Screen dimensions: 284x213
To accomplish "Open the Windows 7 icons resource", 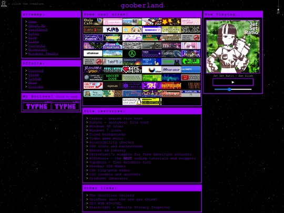I will 105,130.
